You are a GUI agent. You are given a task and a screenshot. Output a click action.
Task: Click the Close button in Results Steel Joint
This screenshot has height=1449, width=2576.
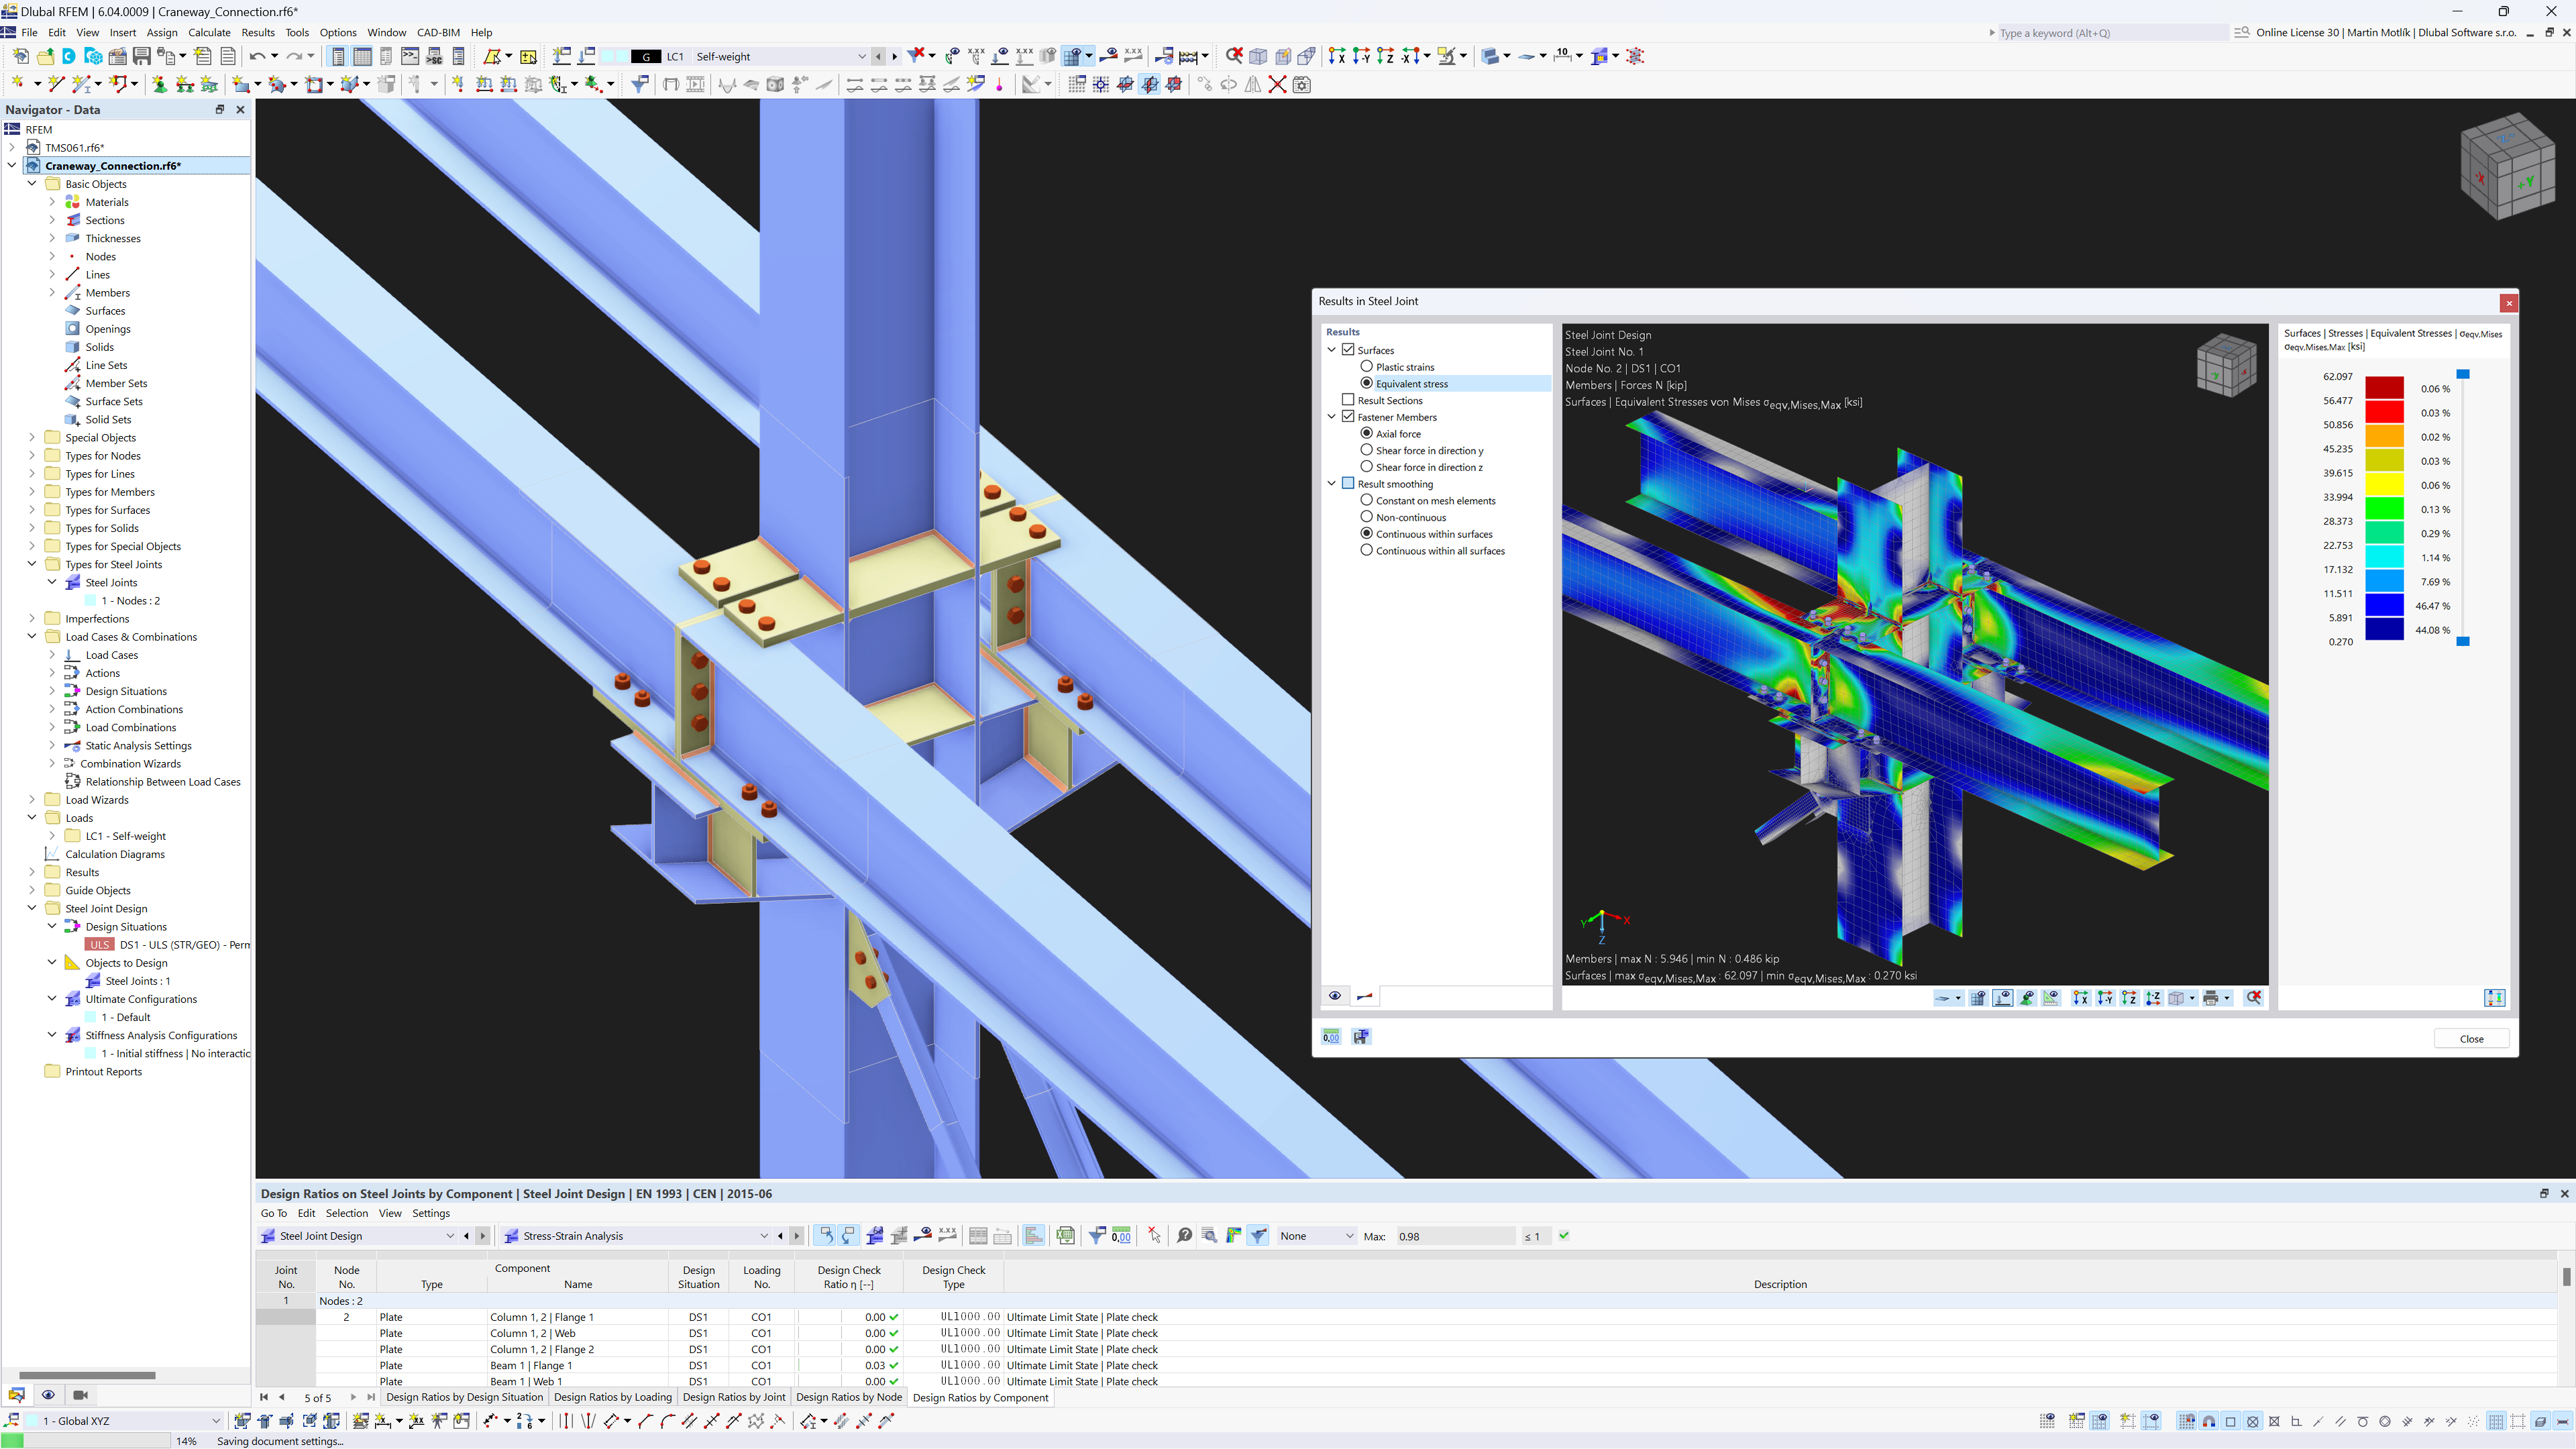click(x=2471, y=1038)
